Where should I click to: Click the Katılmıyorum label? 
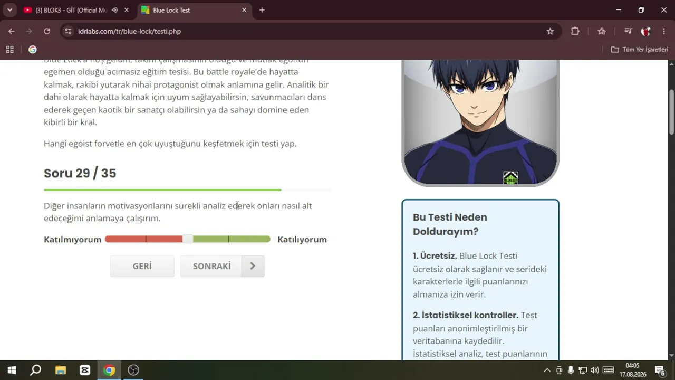coord(72,240)
